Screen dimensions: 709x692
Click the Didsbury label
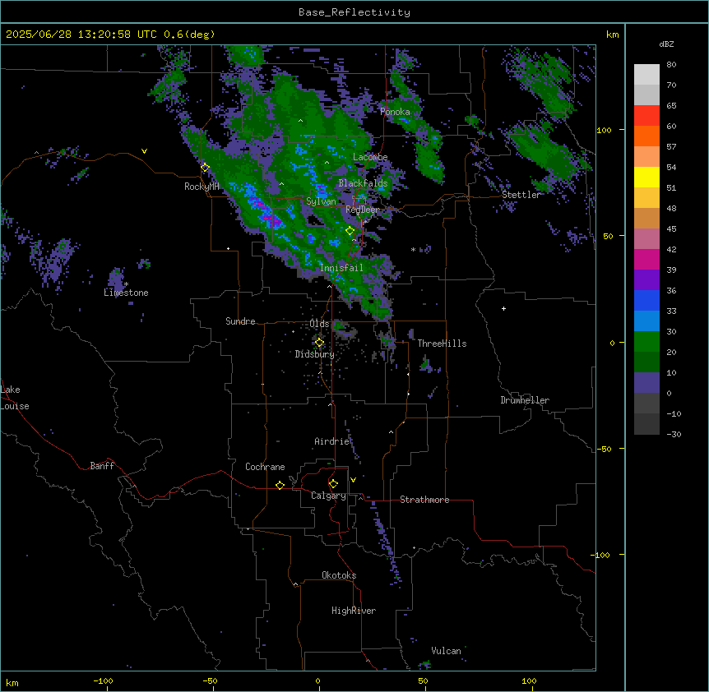pyautogui.click(x=315, y=354)
